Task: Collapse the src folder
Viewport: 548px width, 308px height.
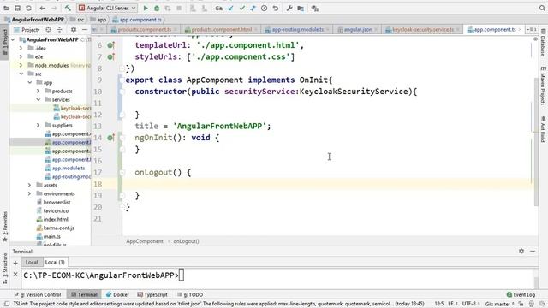Action: coord(21,74)
